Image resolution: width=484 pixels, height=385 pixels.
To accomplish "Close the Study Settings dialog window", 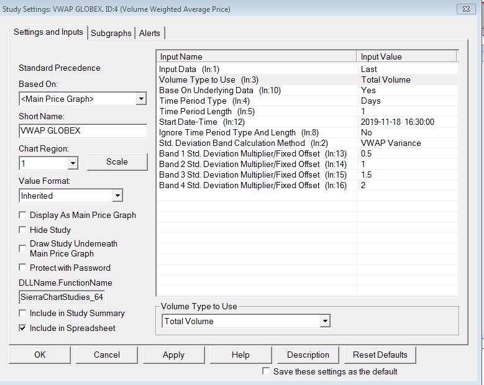I will (465, 9).
